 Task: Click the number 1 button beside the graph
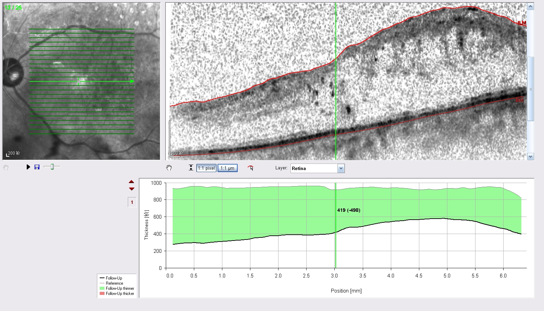click(x=132, y=202)
